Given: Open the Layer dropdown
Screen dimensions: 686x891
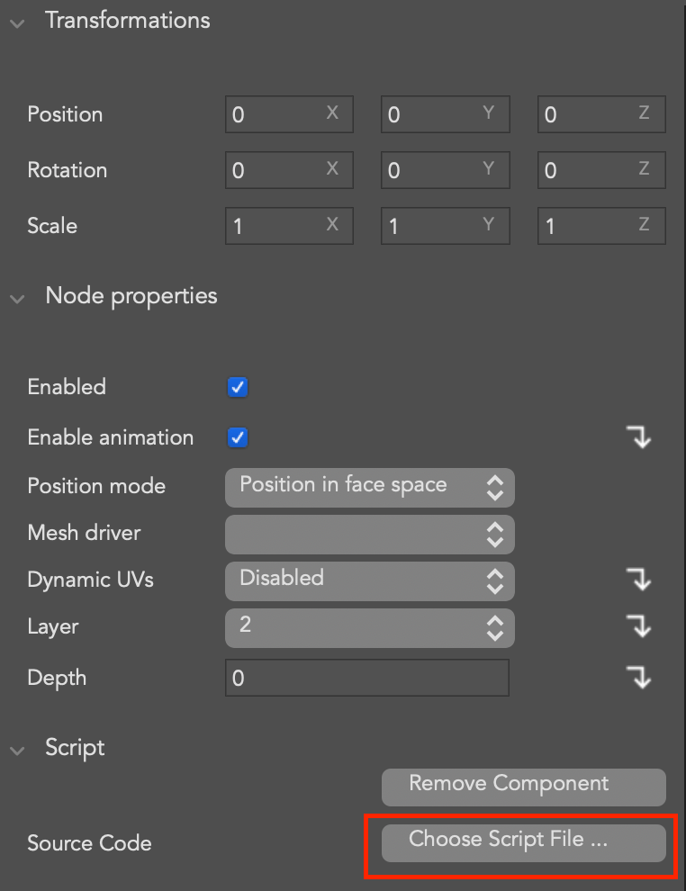Looking at the screenshot, I should click(x=369, y=627).
